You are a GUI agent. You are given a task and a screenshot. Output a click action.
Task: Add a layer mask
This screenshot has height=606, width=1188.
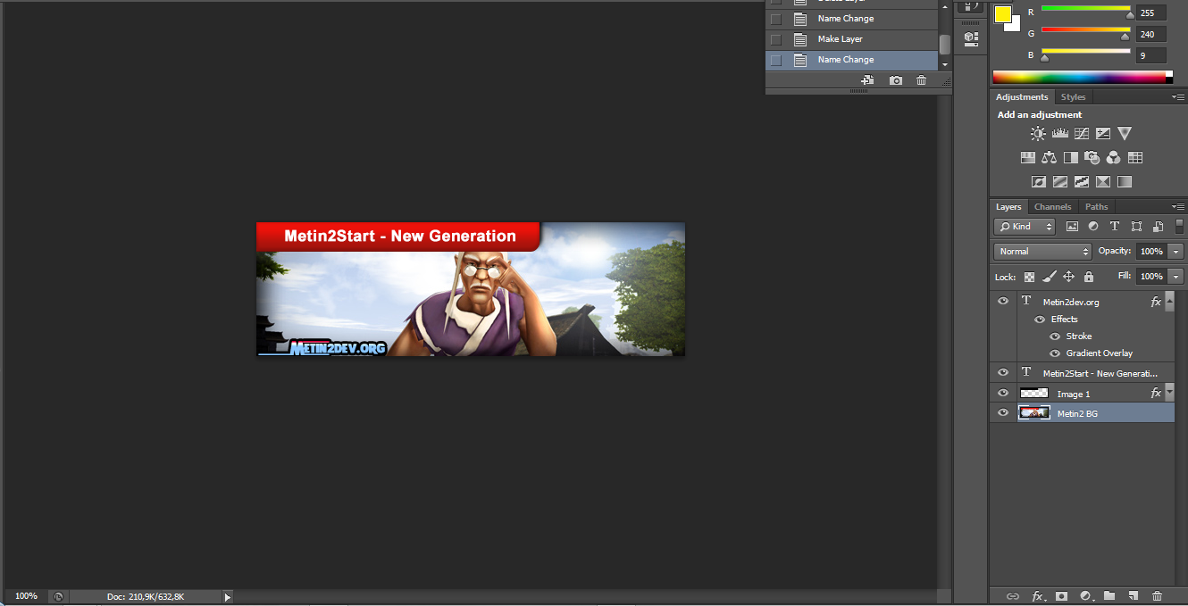1061,595
